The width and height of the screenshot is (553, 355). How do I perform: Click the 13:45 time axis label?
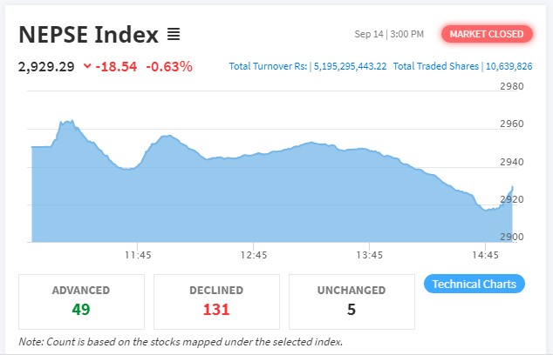370,255
